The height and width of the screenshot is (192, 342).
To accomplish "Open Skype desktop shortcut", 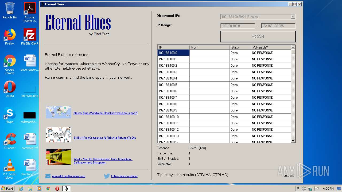I will click(10, 115).
